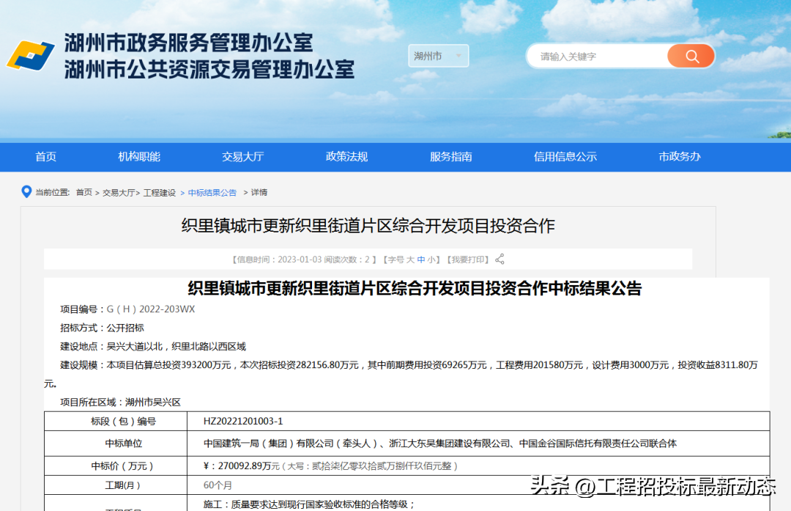The image size is (791, 511).
Task: Set font size to 小
Action: tap(431, 260)
